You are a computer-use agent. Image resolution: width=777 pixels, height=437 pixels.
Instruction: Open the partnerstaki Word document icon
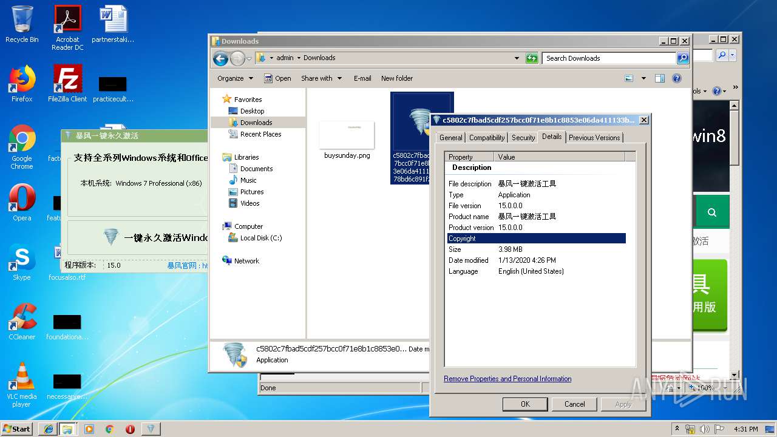113,24
